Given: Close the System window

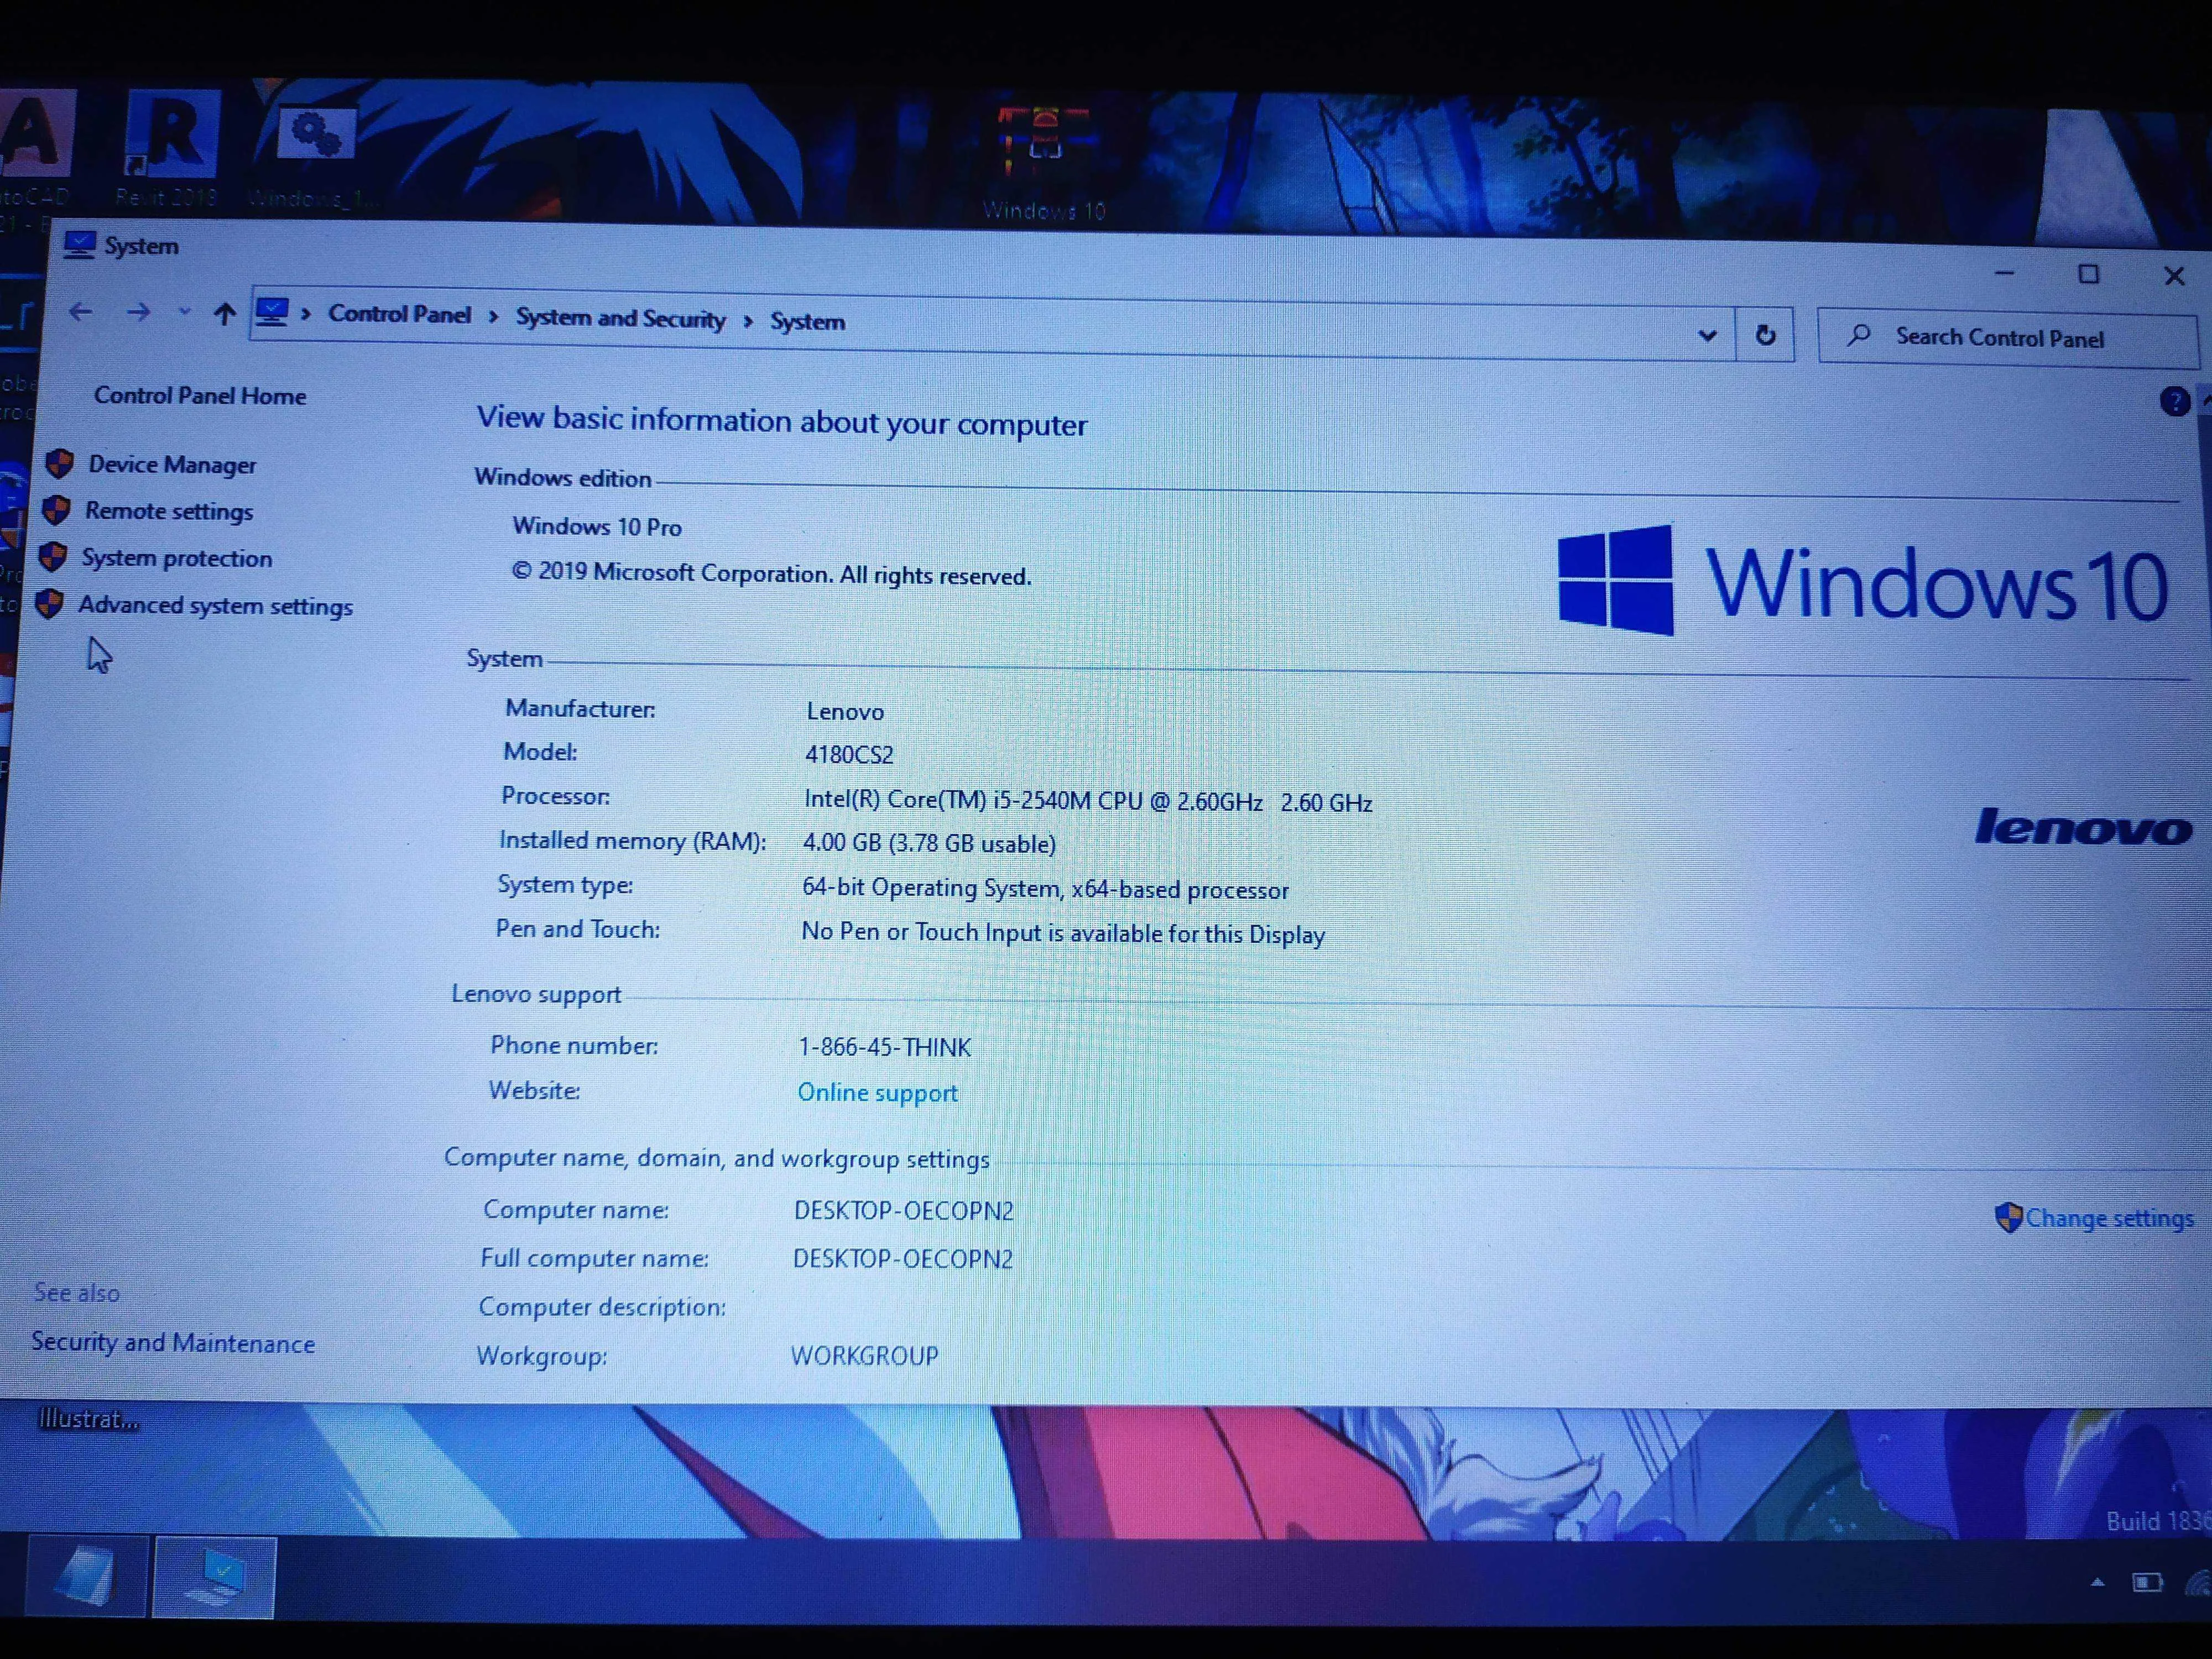Looking at the screenshot, I should coord(2173,276).
